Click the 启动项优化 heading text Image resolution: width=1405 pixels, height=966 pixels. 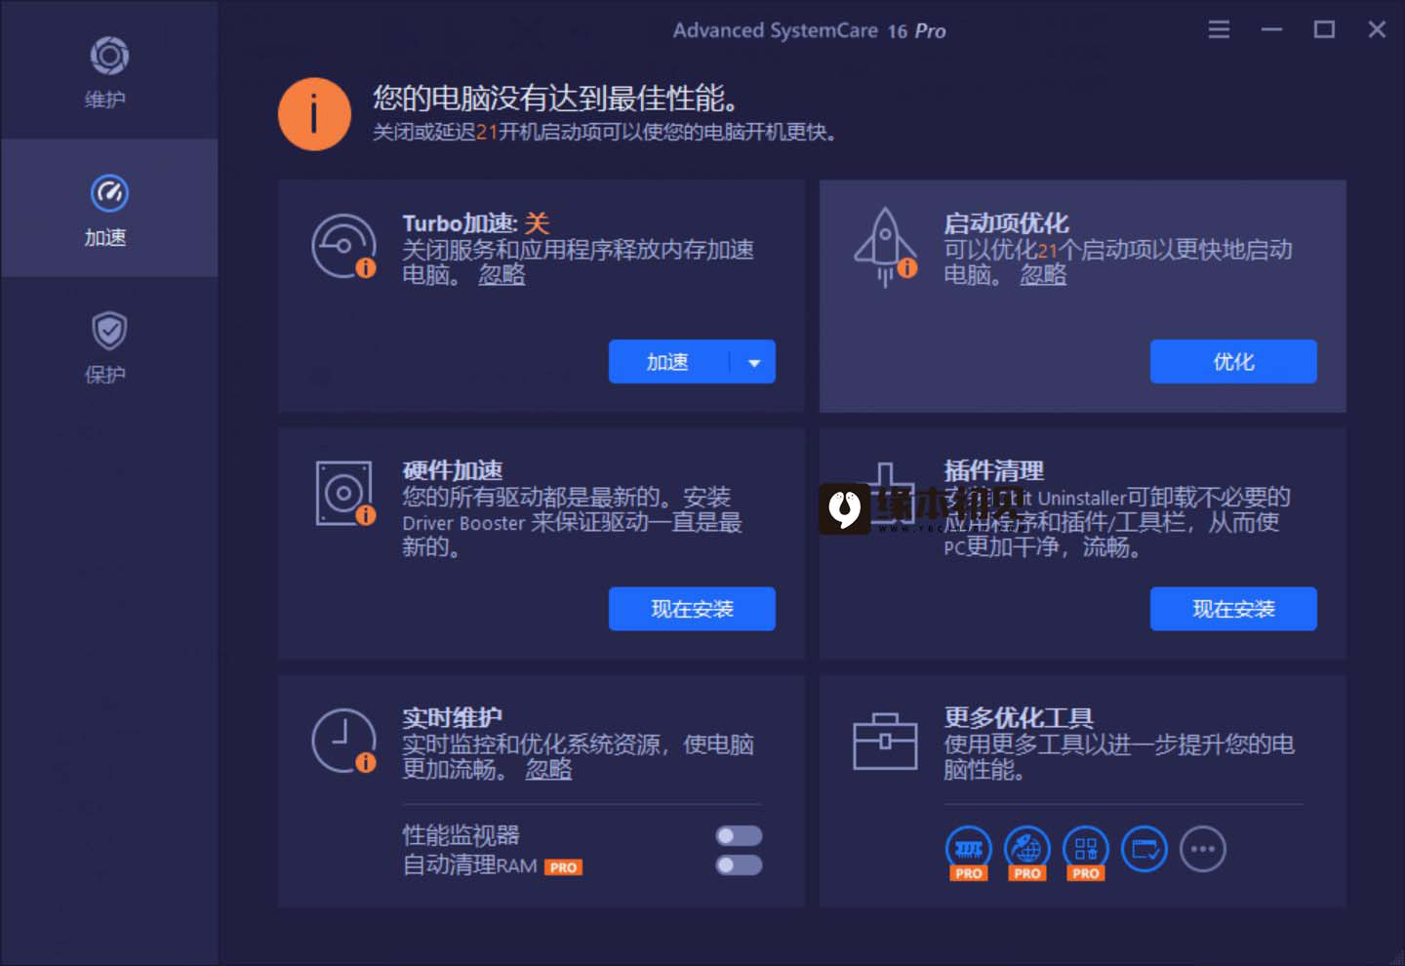point(1006,223)
